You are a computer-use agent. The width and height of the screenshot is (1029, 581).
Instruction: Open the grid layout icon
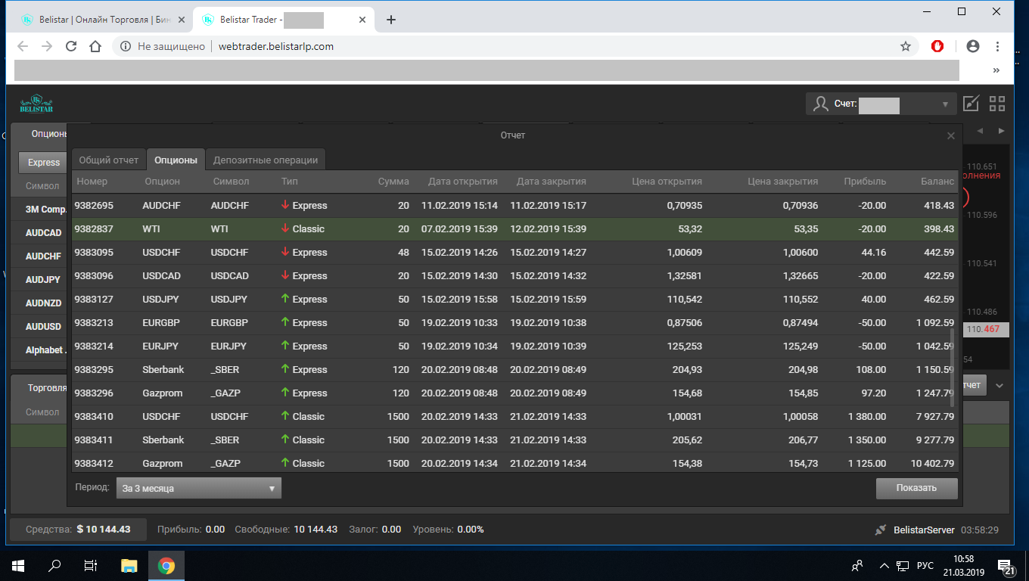(997, 104)
